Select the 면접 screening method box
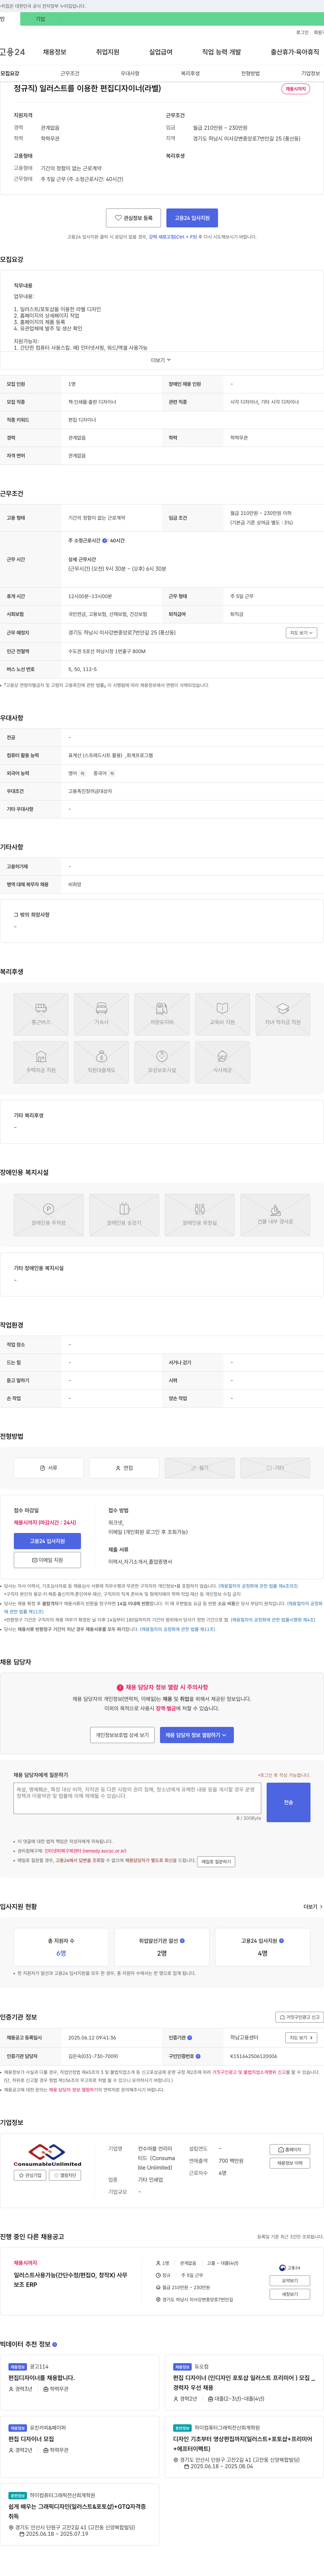Image resolution: width=324 pixels, height=2576 pixels. (x=124, y=1468)
